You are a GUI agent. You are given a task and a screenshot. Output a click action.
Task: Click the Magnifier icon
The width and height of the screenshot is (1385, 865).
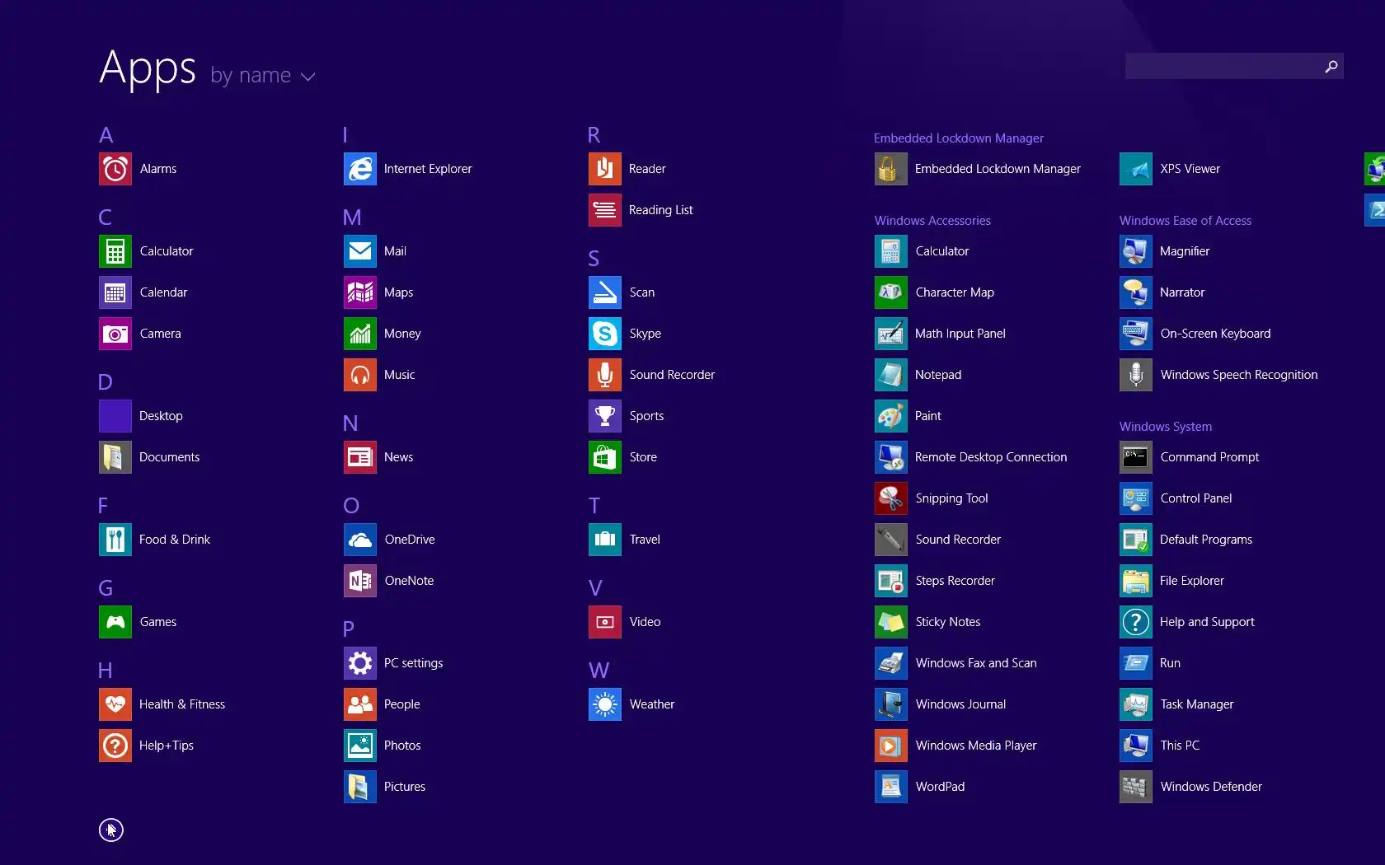coord(1136,251)
